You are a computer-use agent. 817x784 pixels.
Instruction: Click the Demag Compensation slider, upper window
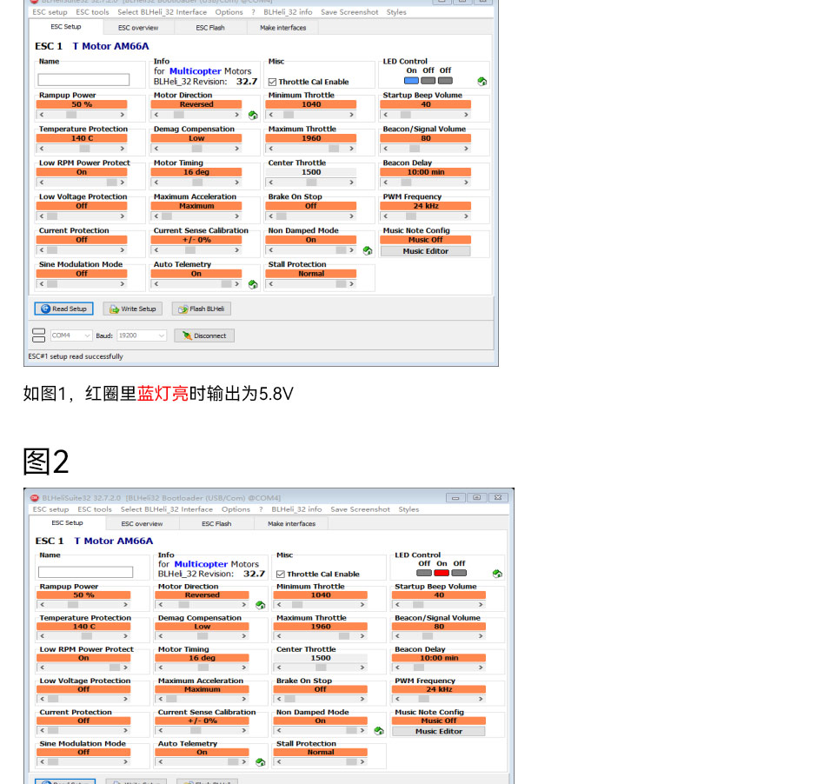(196, 149)
